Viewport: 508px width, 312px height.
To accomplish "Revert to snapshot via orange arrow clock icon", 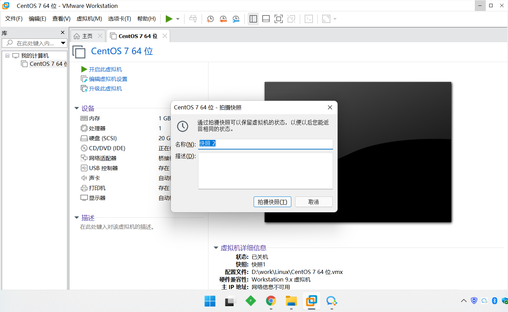I will coord(223,19).
